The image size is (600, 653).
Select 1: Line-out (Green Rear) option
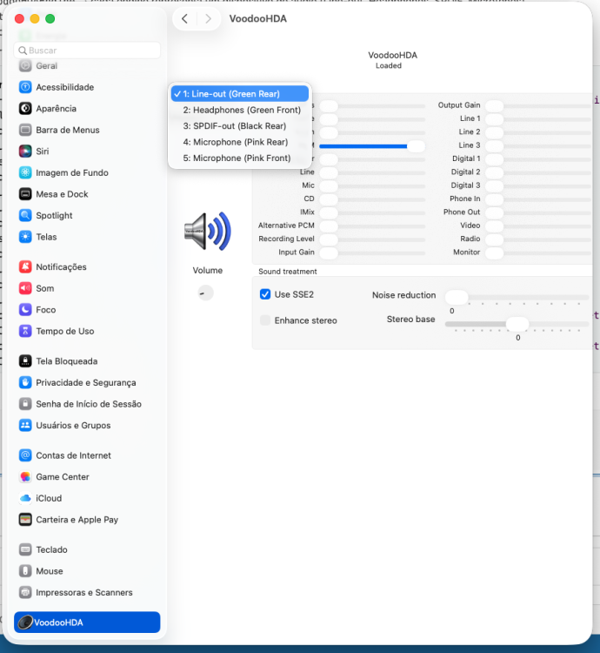pyautogui.click(x=240, y=94)
